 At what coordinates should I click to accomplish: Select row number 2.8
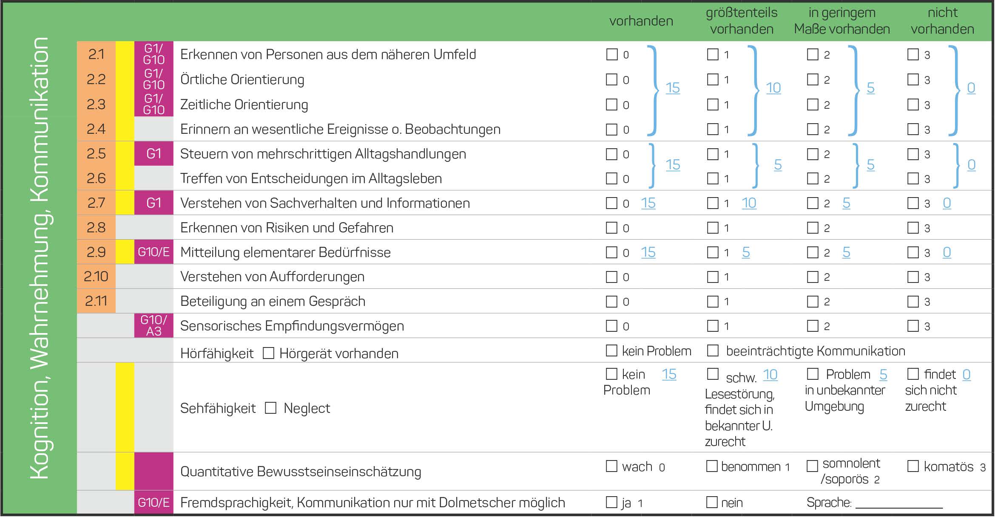point(96,227)
